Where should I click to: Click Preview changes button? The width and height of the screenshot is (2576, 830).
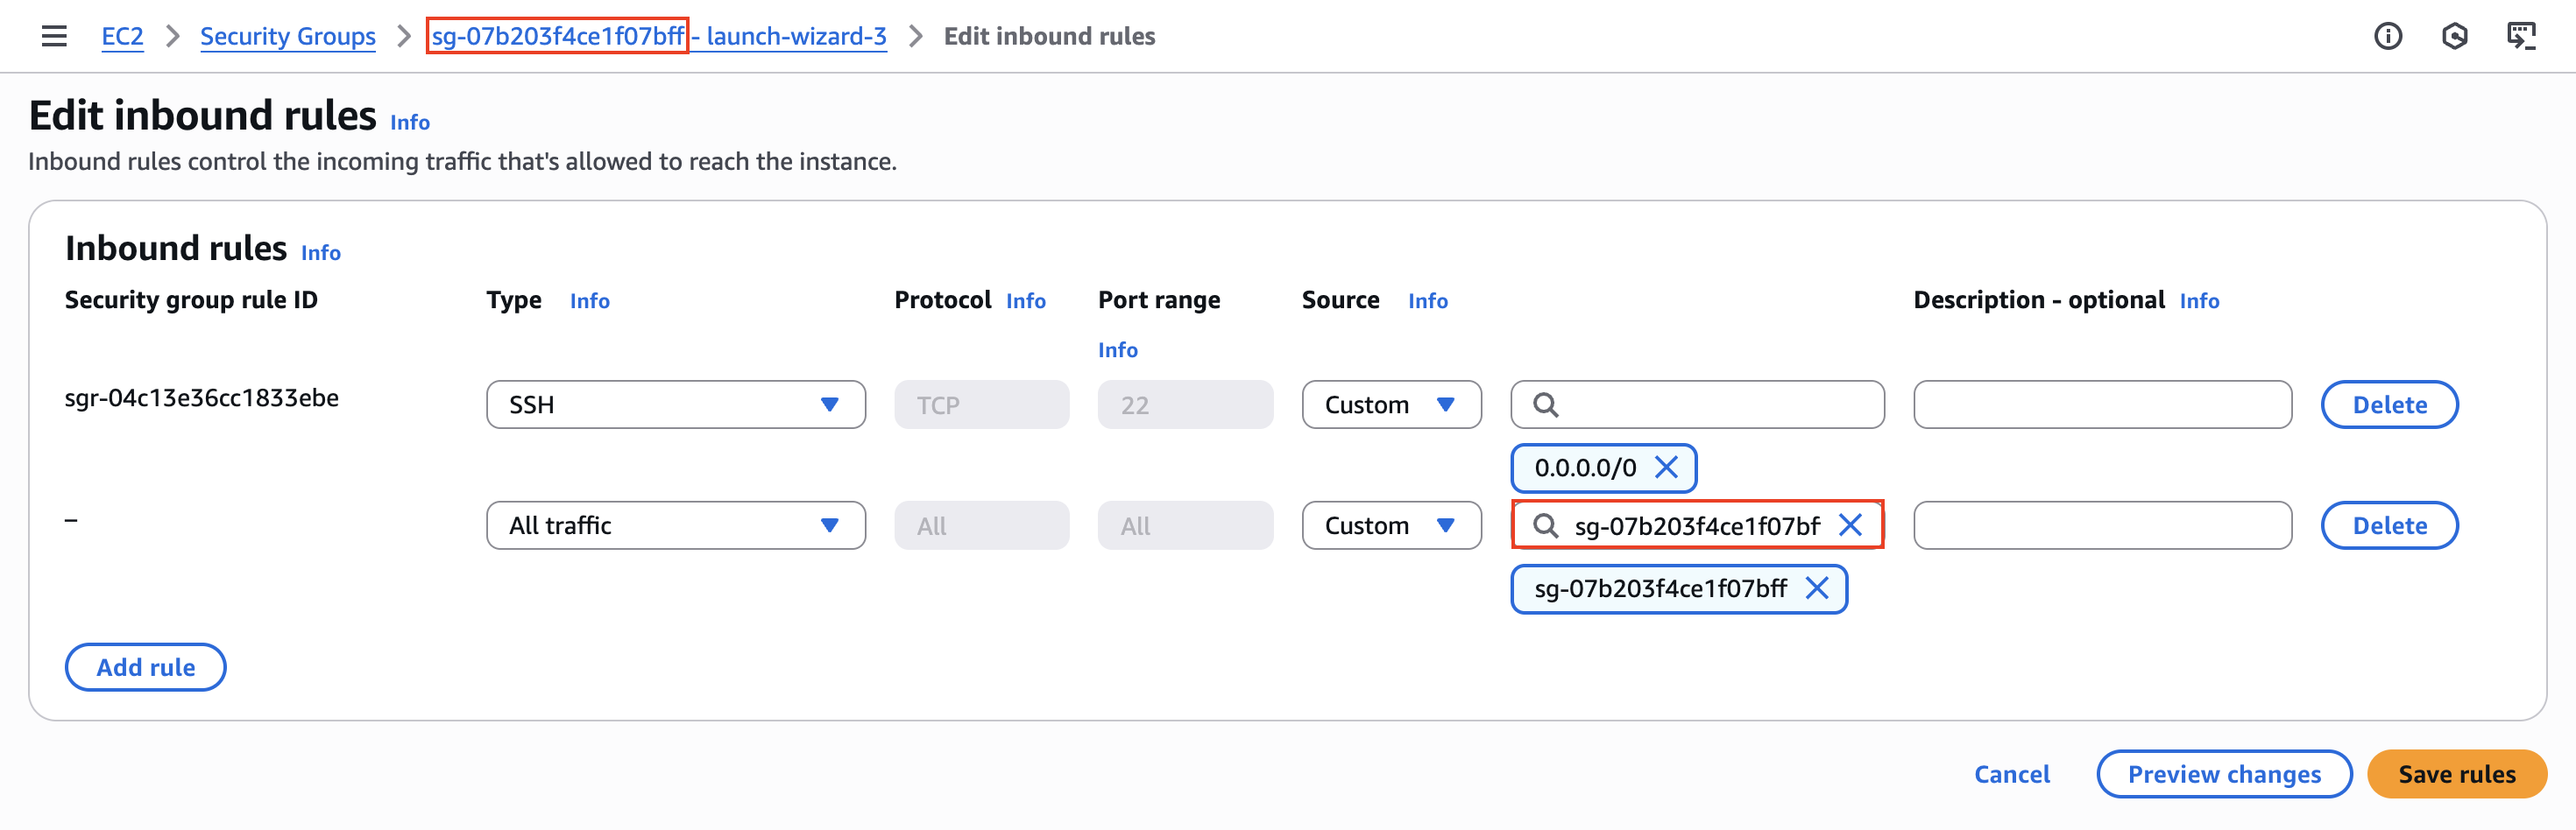tap(2223, 774)
